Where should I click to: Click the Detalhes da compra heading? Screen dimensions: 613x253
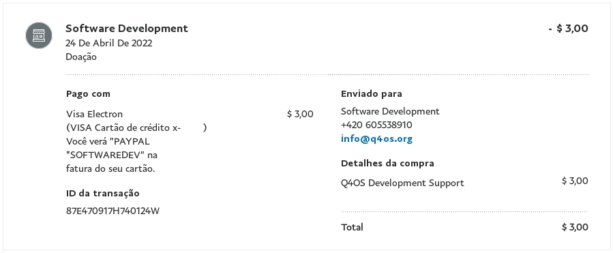pos(387,164)
